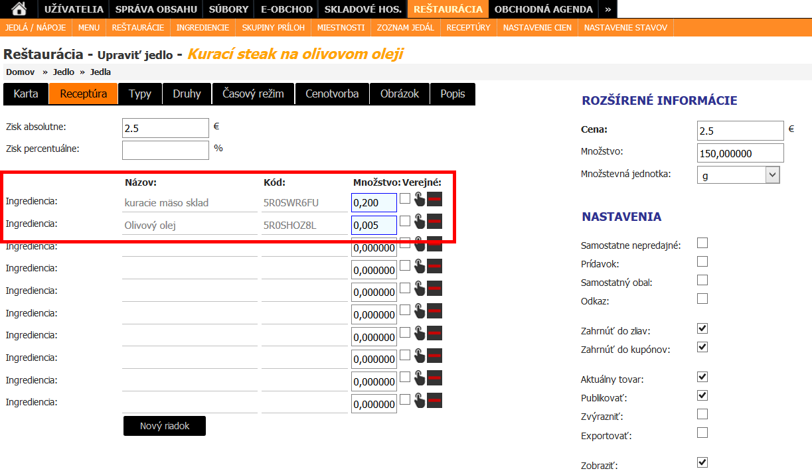Tick the Zvýrazniť checkbox
812x473 pixels.
pyautogui.click(x=702, y=415)
